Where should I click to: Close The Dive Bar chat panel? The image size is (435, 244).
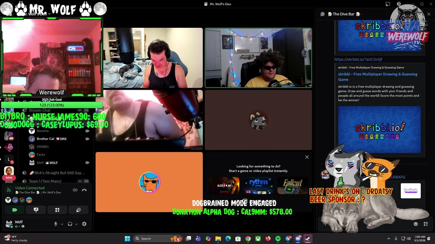[x=429, y=14]
